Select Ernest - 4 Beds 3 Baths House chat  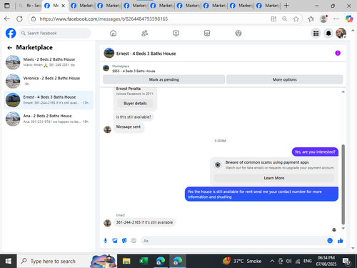49,100
